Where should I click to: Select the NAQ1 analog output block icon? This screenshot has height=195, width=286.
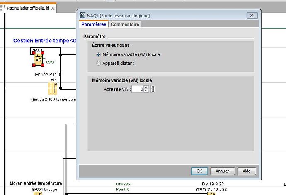click(38, 59)
